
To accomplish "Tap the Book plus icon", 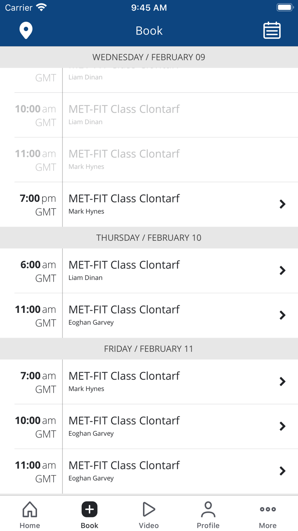I will [89, 509].
